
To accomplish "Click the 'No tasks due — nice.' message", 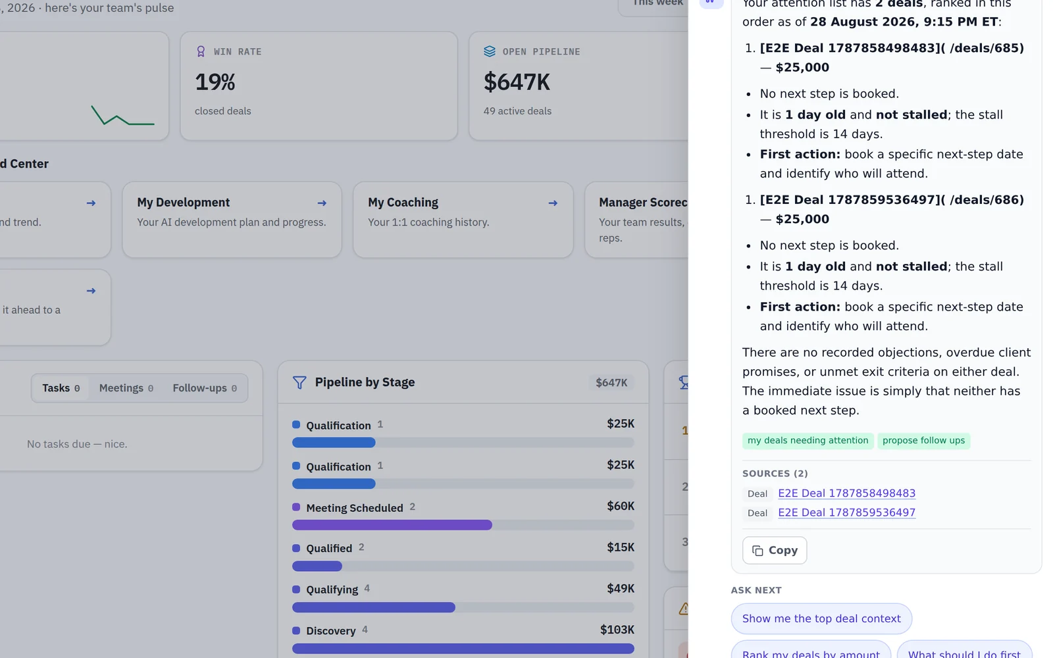I will coord(77,444).
